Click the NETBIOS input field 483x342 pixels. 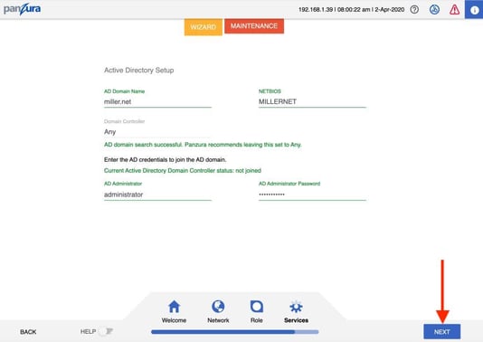[312, 101]
